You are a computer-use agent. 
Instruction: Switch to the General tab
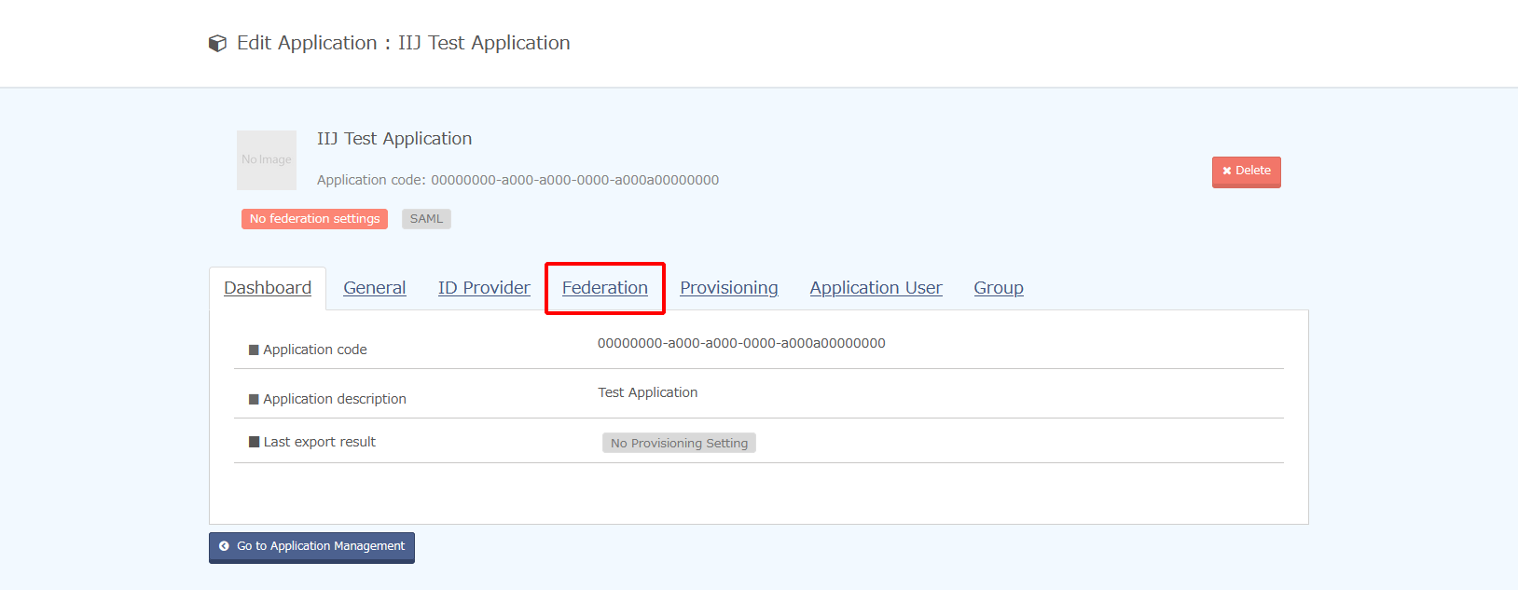(x=374, y=288)
